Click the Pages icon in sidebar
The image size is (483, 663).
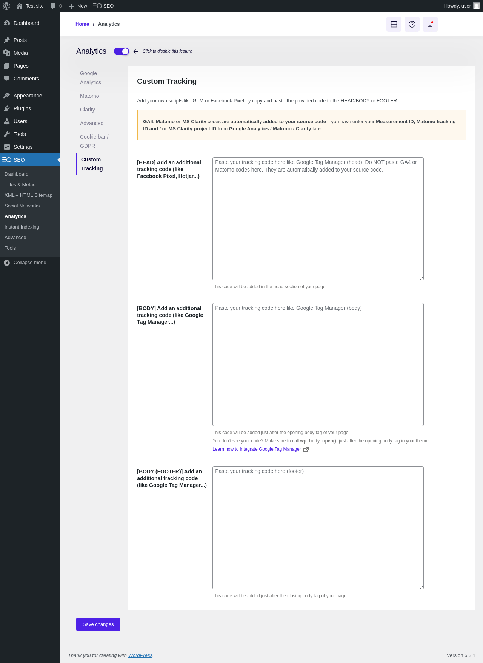tap(7, 66)
